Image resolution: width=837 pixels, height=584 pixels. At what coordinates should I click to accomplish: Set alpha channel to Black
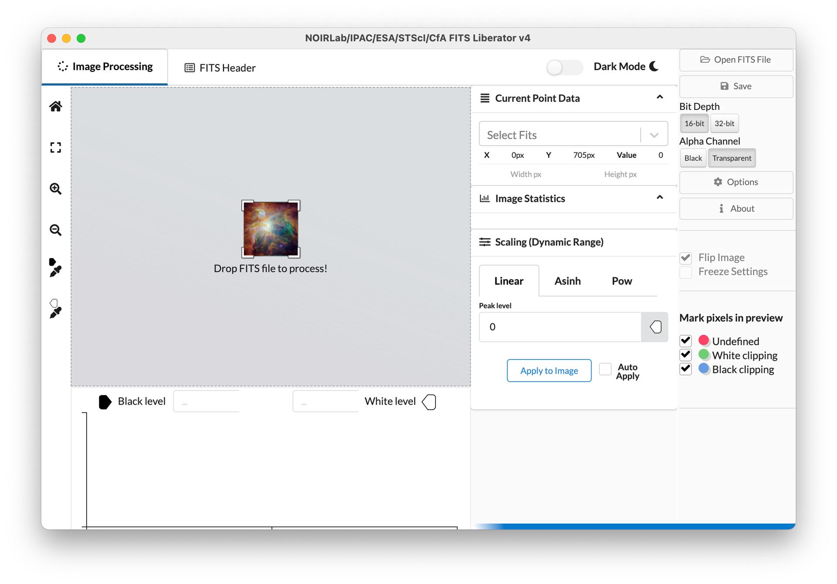pos(693,158)
